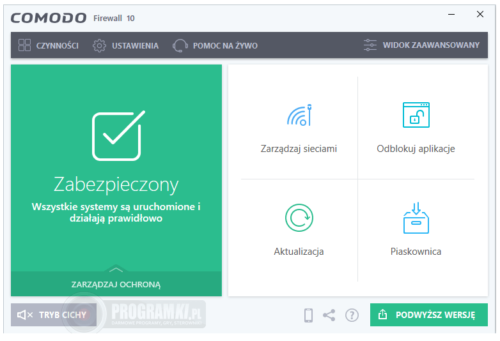
Task: Click the upload arrow icon on Podwyższ wersję
Action: pos(382,315)
